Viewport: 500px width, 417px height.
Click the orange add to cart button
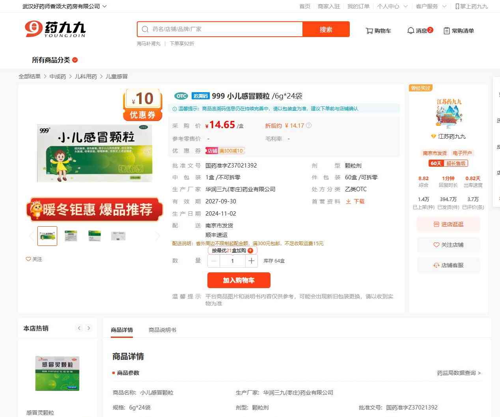click(x=239, y=280)
